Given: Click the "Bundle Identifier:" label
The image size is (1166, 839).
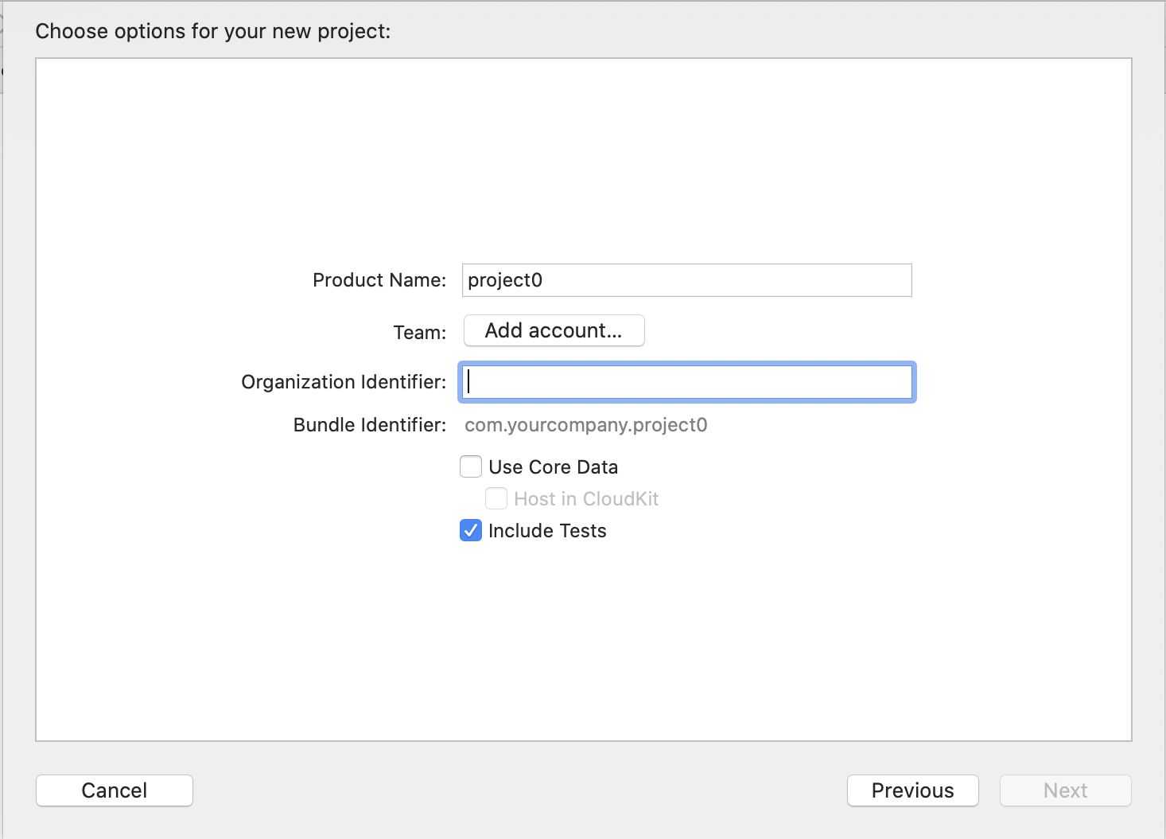Looking at the screenshot, I should point(370,425).
